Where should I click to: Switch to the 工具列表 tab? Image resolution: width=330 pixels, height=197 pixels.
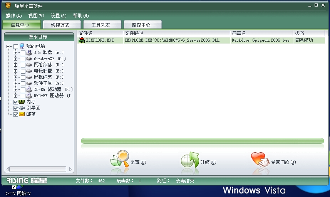tap(102, 25)
